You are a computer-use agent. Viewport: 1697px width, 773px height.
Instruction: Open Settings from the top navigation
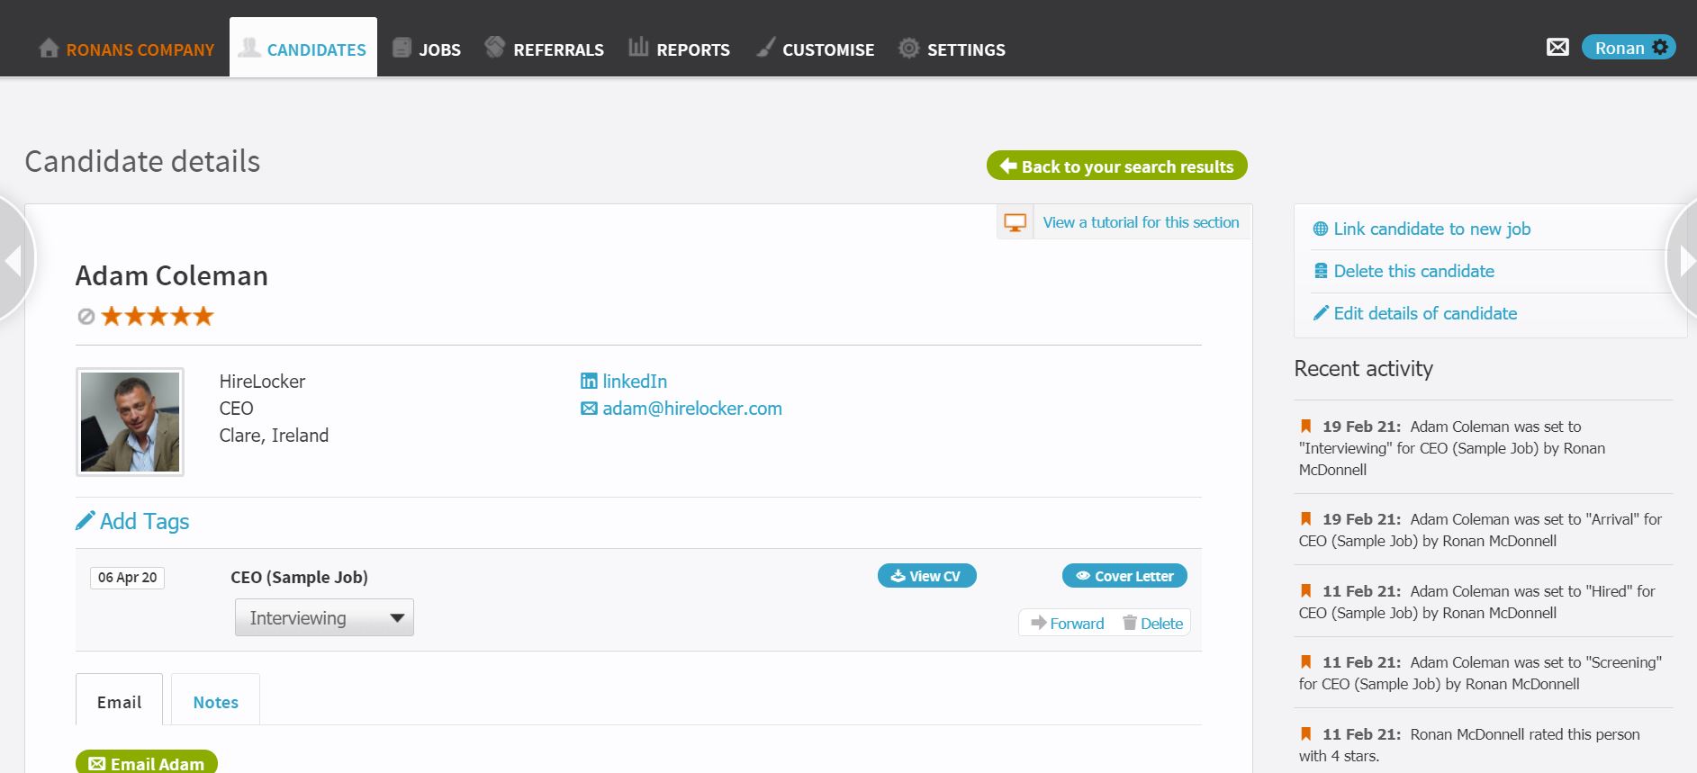click(952, 49)
